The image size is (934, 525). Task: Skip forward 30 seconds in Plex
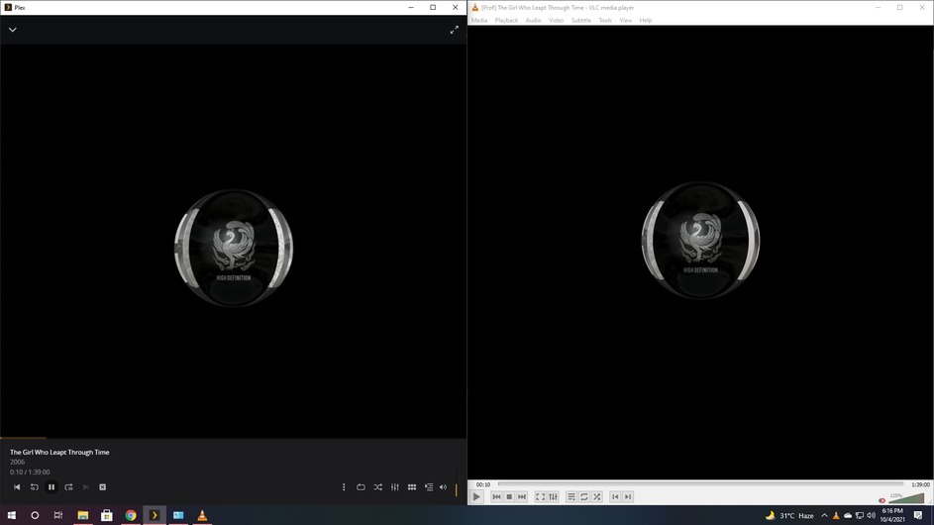68,486
